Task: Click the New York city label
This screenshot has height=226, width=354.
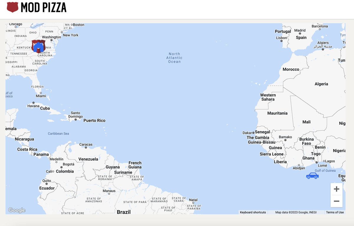Action: (71, 35)
